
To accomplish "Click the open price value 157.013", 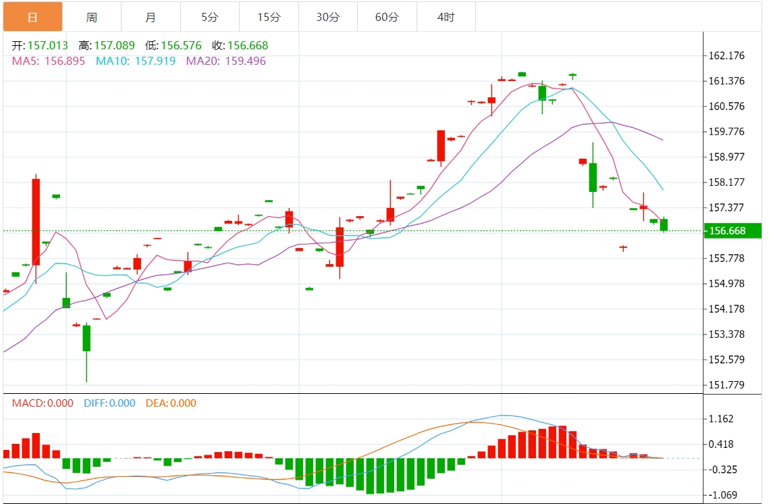I will [47, 46].
